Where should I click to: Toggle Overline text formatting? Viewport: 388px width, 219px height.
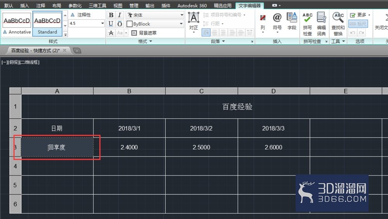(120, 24)
